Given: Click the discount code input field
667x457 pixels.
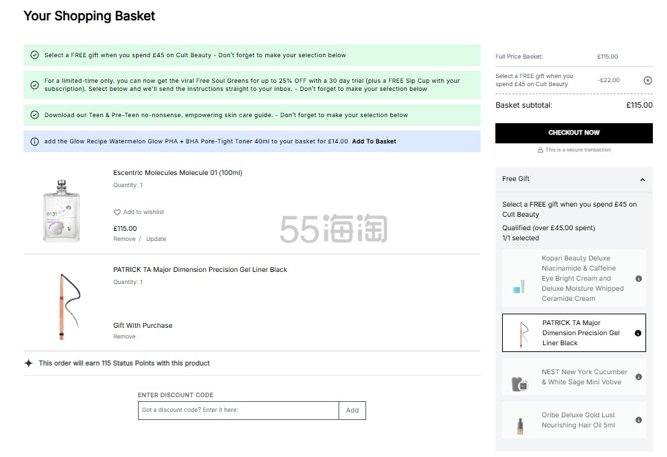Looking at the screenshot, I should click(x=238, y=411).
